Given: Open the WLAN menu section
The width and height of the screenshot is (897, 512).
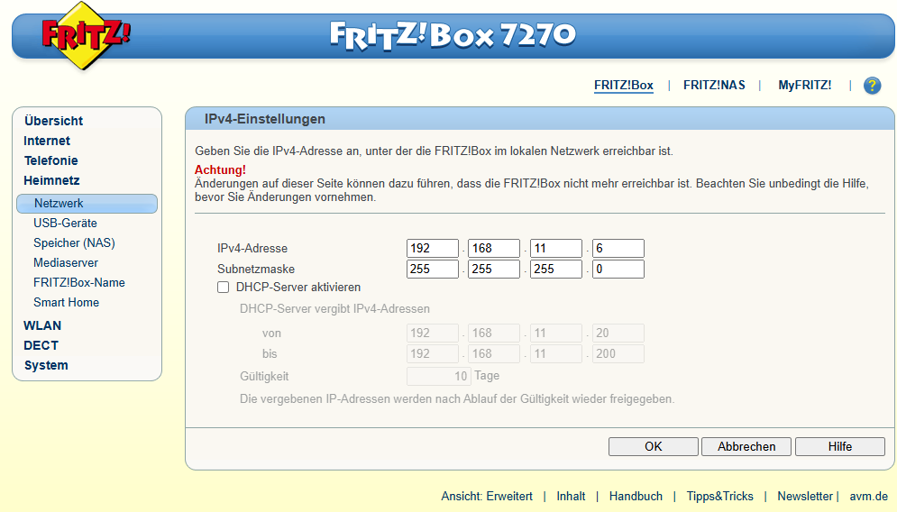Looking at the screenshot, I should click(42, 325).
